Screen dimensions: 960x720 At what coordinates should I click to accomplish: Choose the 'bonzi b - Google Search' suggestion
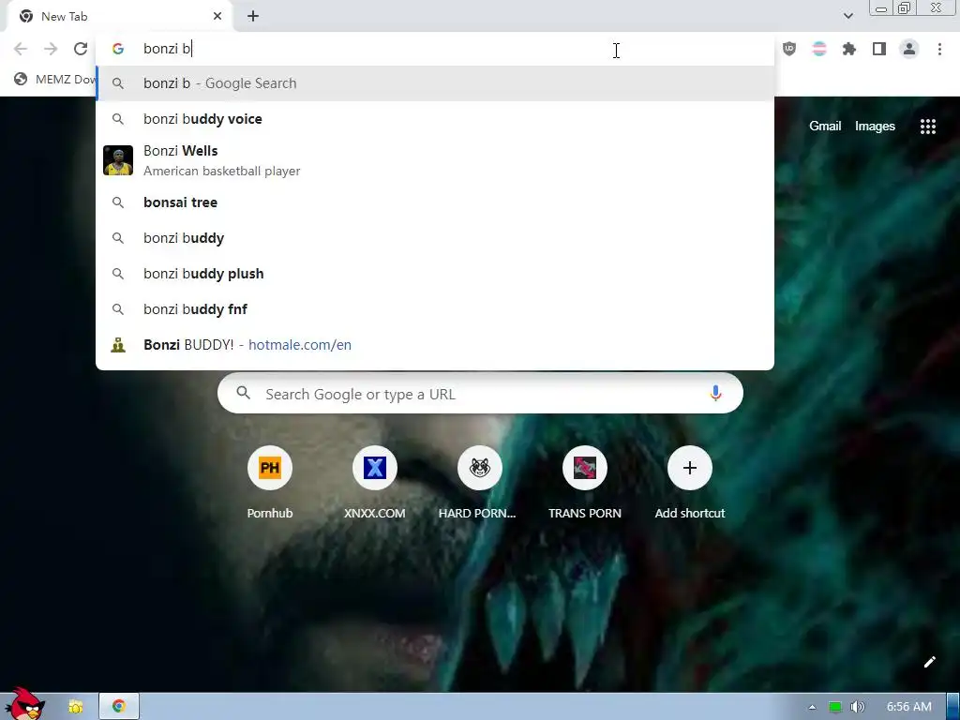click(x=435, y=83)
